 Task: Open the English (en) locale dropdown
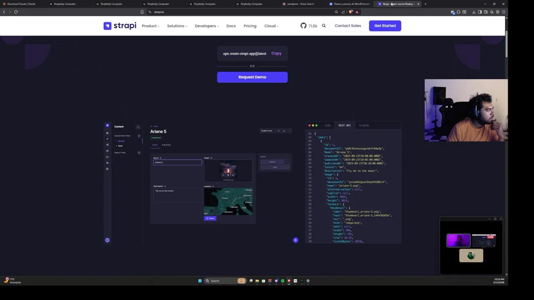click(x=270, y=131)
